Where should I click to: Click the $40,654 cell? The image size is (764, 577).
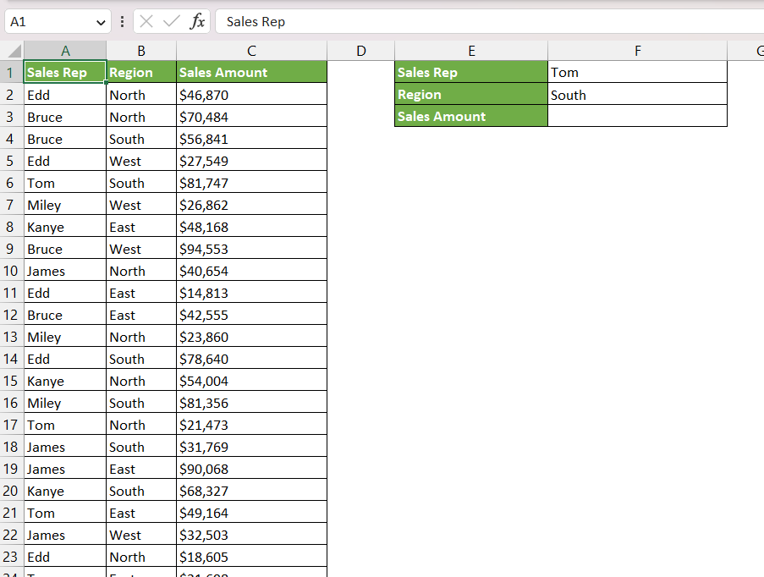point(251,271)
